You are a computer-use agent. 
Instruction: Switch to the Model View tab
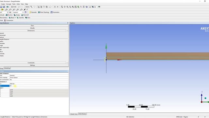coord(74,114)
